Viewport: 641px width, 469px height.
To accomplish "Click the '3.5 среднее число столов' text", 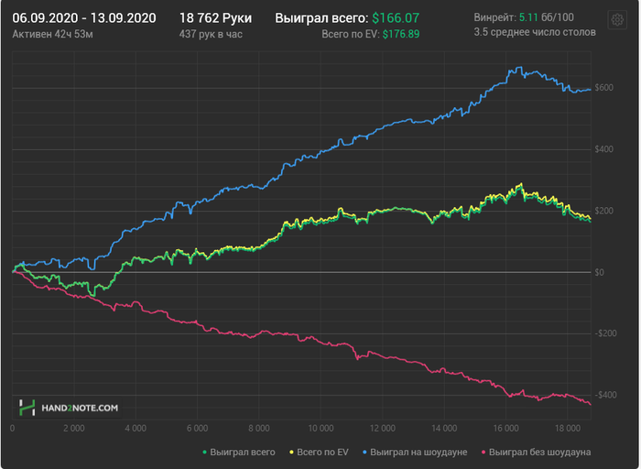I will click(x=535, y=32).
